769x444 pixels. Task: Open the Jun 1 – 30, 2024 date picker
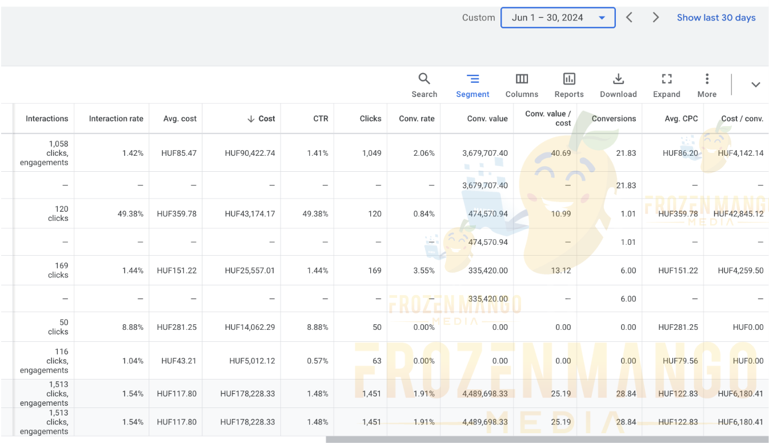point(558,18)
